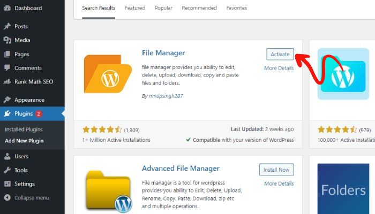This screenshot has width=375, height=214.
Task: Open the Recommended plugins tab
Action: point(199,8)
